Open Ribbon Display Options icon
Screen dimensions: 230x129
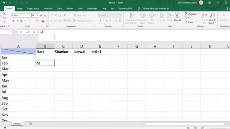coord(210,3)
